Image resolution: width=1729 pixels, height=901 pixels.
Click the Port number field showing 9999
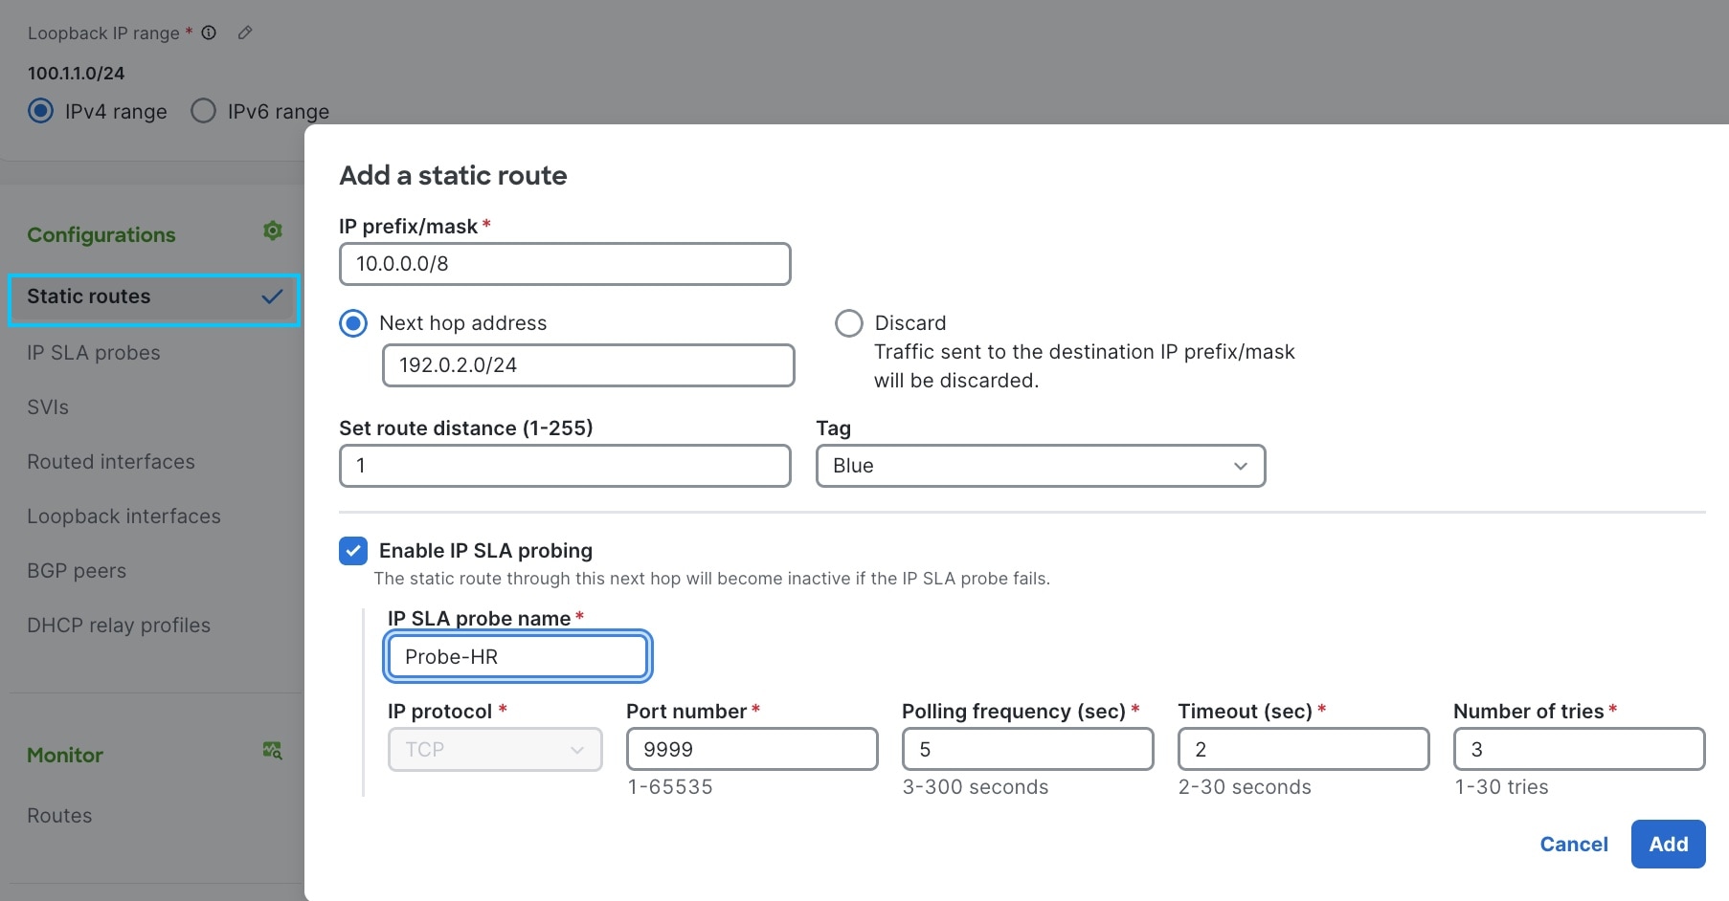[x=752, y=749]
